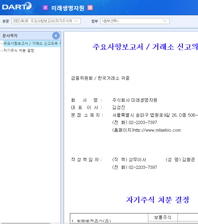Click the document viewer horizontal scrollbar
Viewport: 198px width, 224px height.
(133, 223)
